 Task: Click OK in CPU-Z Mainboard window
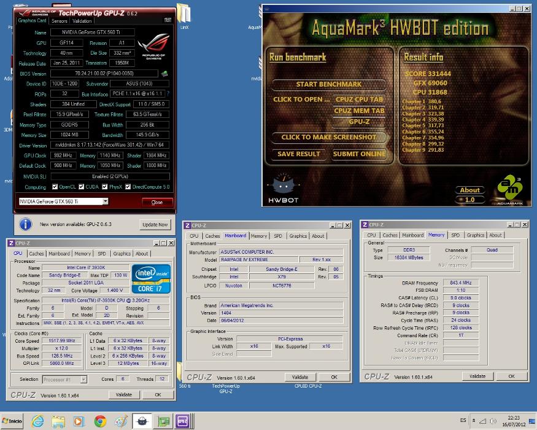(x=334, y=377)
